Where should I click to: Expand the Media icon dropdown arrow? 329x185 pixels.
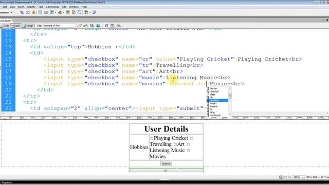[64, 12]
